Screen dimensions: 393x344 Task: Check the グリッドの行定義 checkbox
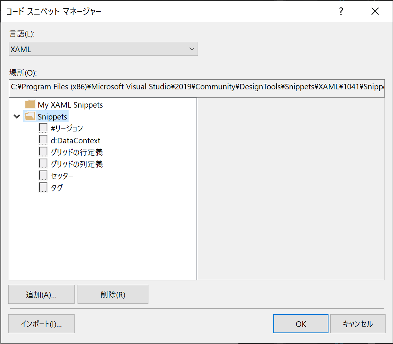coord(43,152)
